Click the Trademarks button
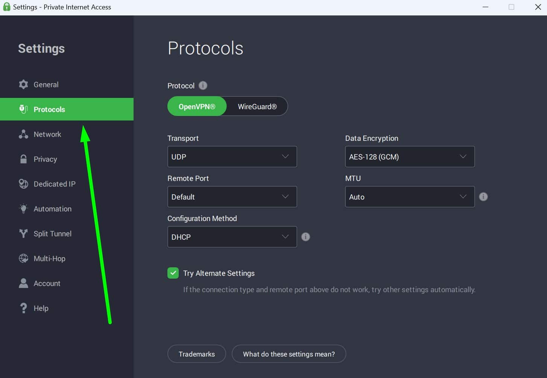 197,354
